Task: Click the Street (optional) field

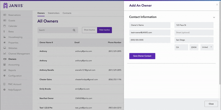Action: tap(194, 33)
